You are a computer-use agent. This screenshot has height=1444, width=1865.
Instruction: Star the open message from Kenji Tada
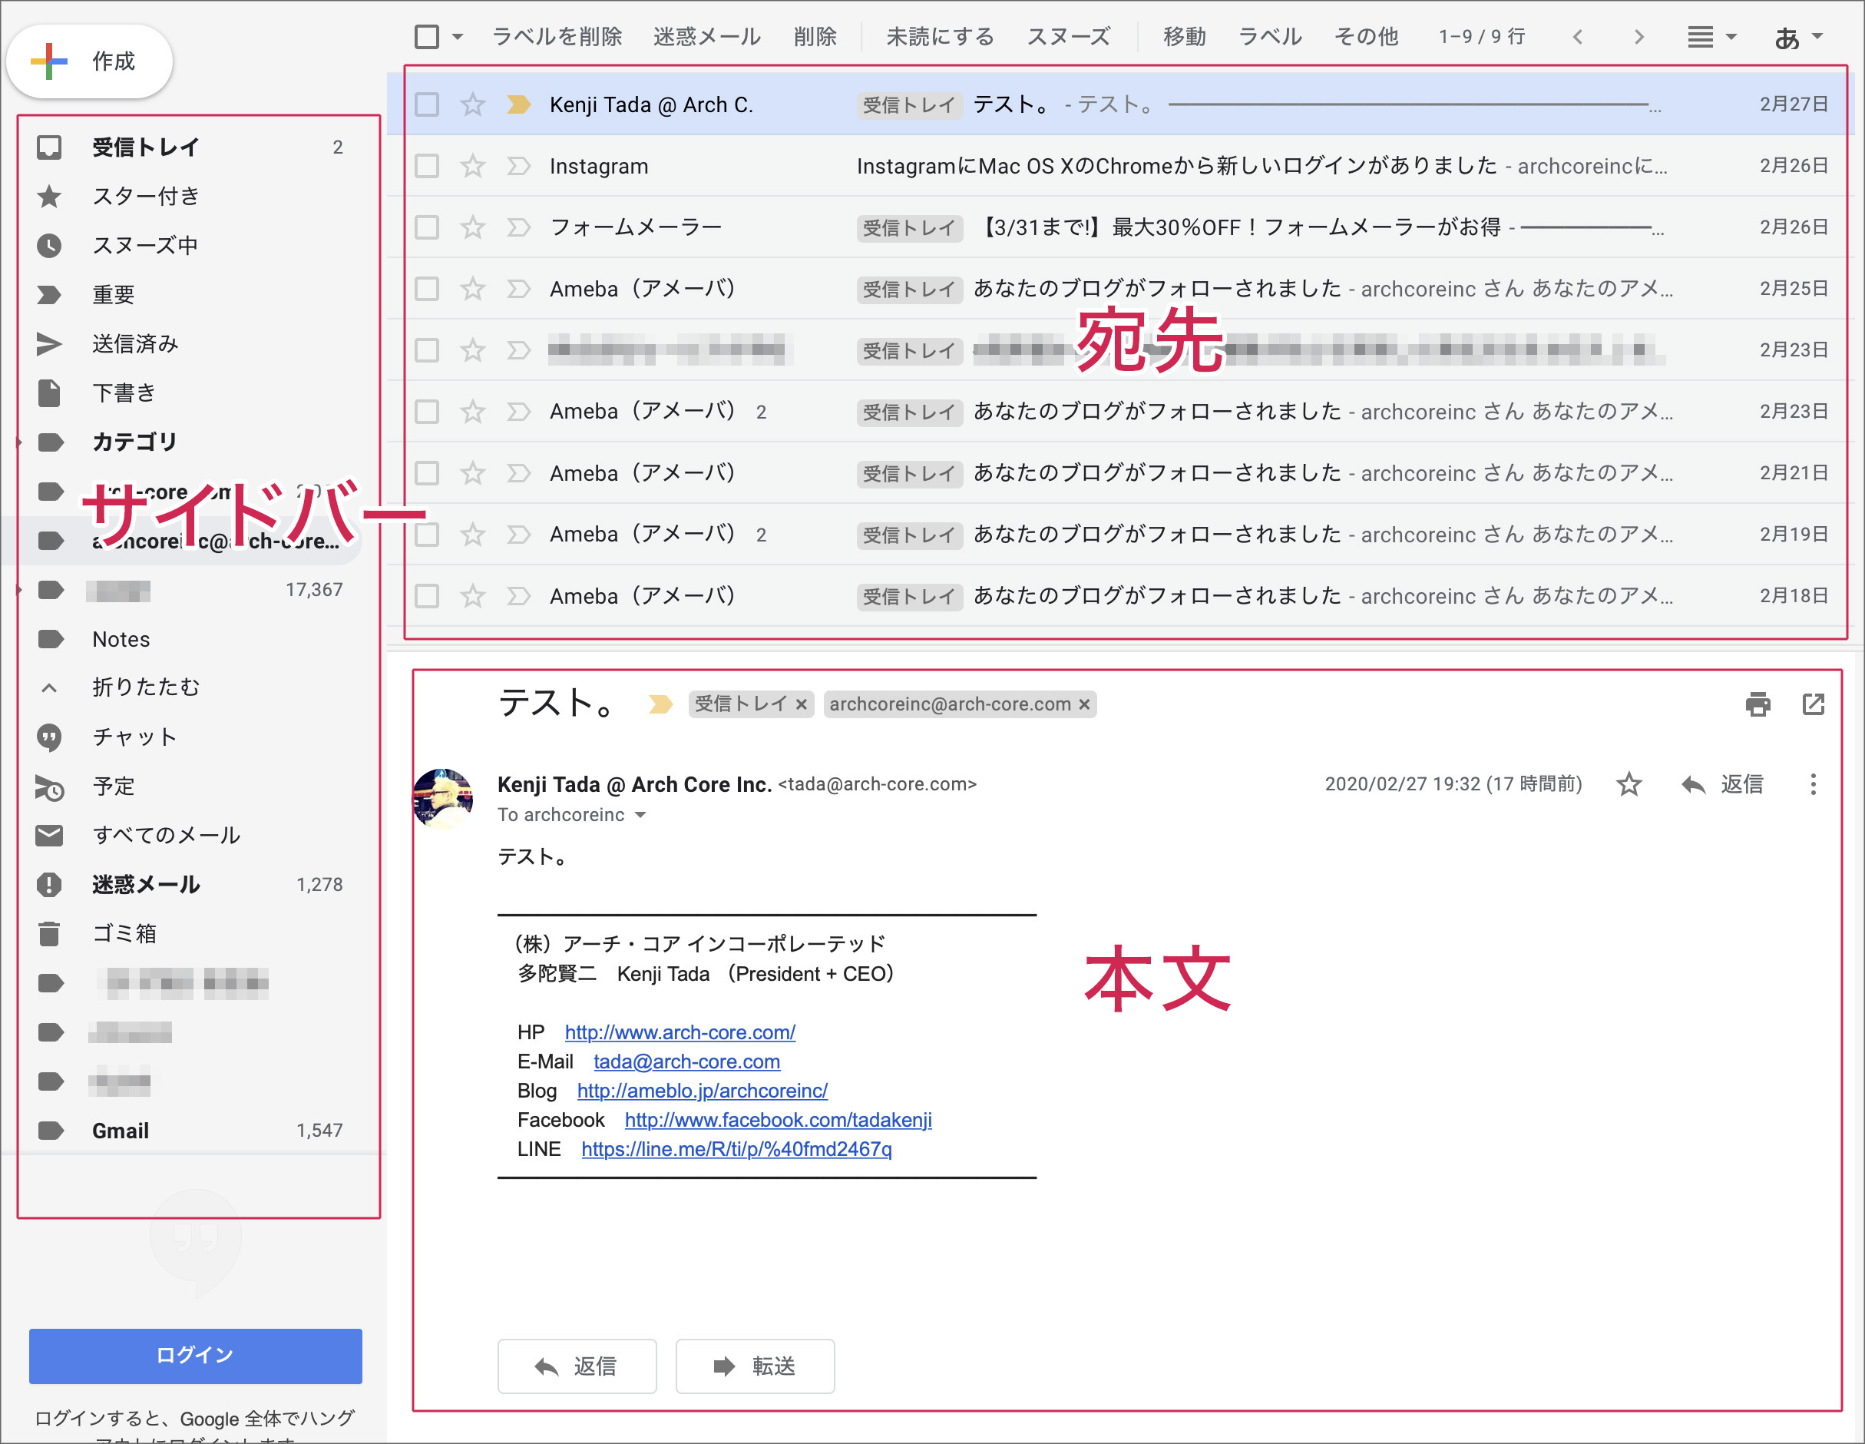click(1629, 783)
